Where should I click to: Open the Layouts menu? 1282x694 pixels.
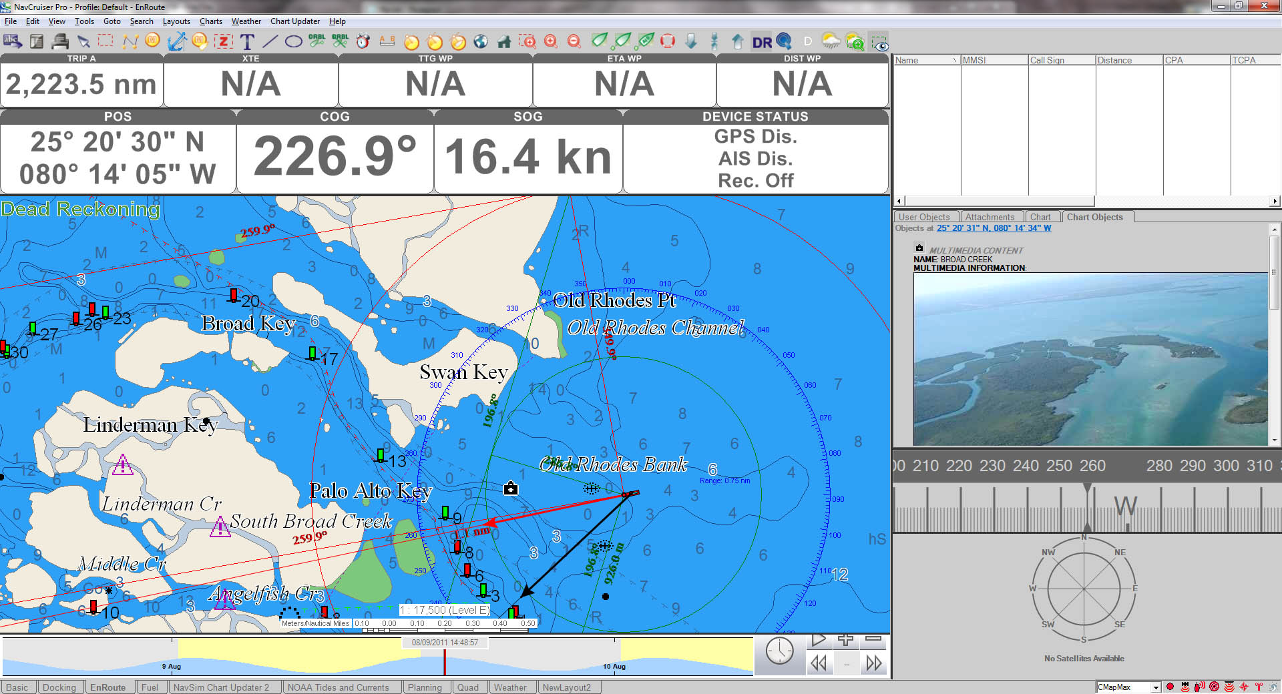pos(176,21)
